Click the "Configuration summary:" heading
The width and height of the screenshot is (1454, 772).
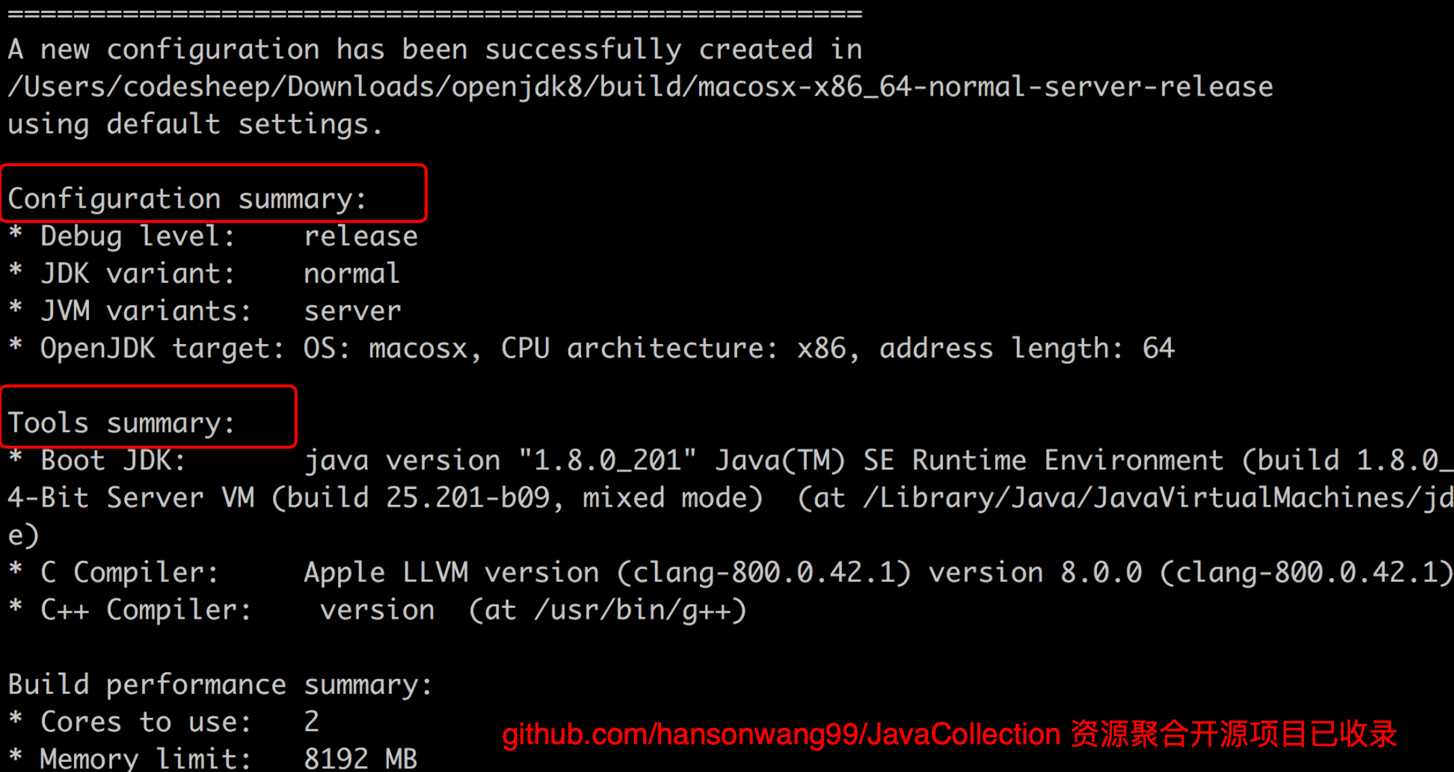pos(187,199)
